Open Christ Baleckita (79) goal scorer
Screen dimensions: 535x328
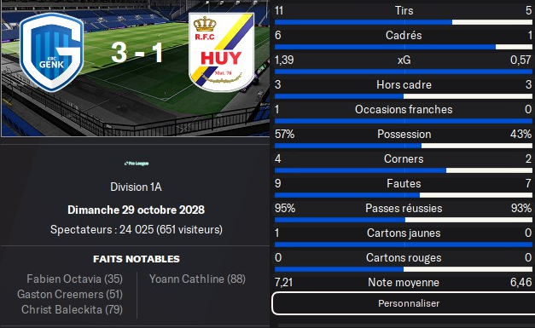pos(72,309)
